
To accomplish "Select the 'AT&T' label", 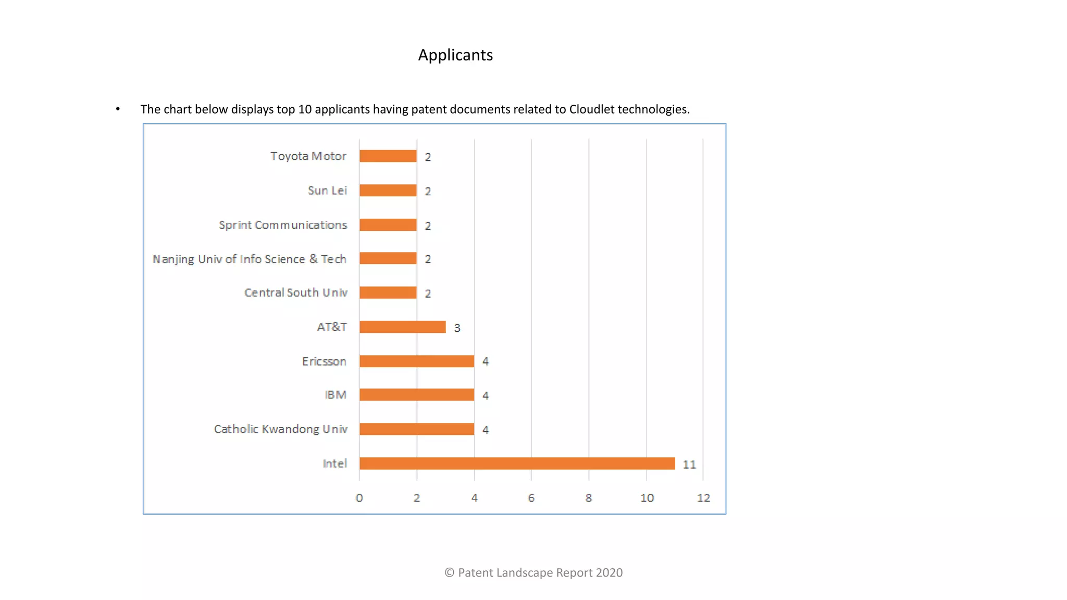I will click(332, 327).
